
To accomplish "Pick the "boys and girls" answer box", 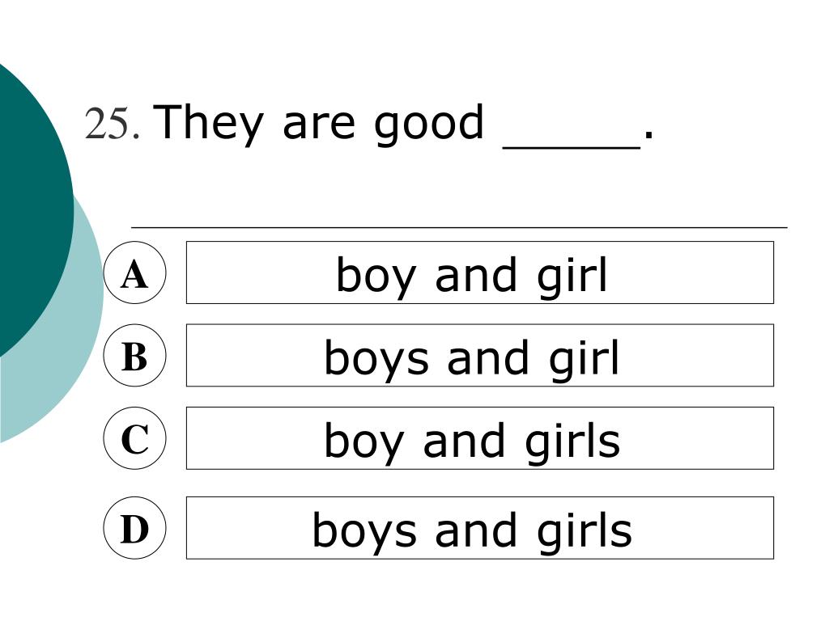I will pos(480,528).
